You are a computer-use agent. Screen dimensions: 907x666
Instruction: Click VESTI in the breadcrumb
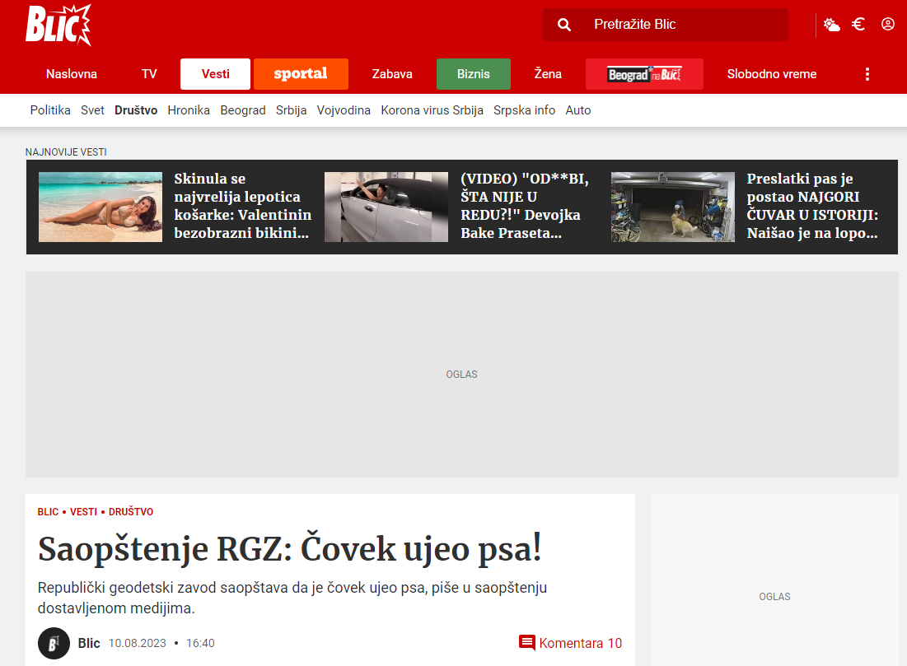click(83, 511)
